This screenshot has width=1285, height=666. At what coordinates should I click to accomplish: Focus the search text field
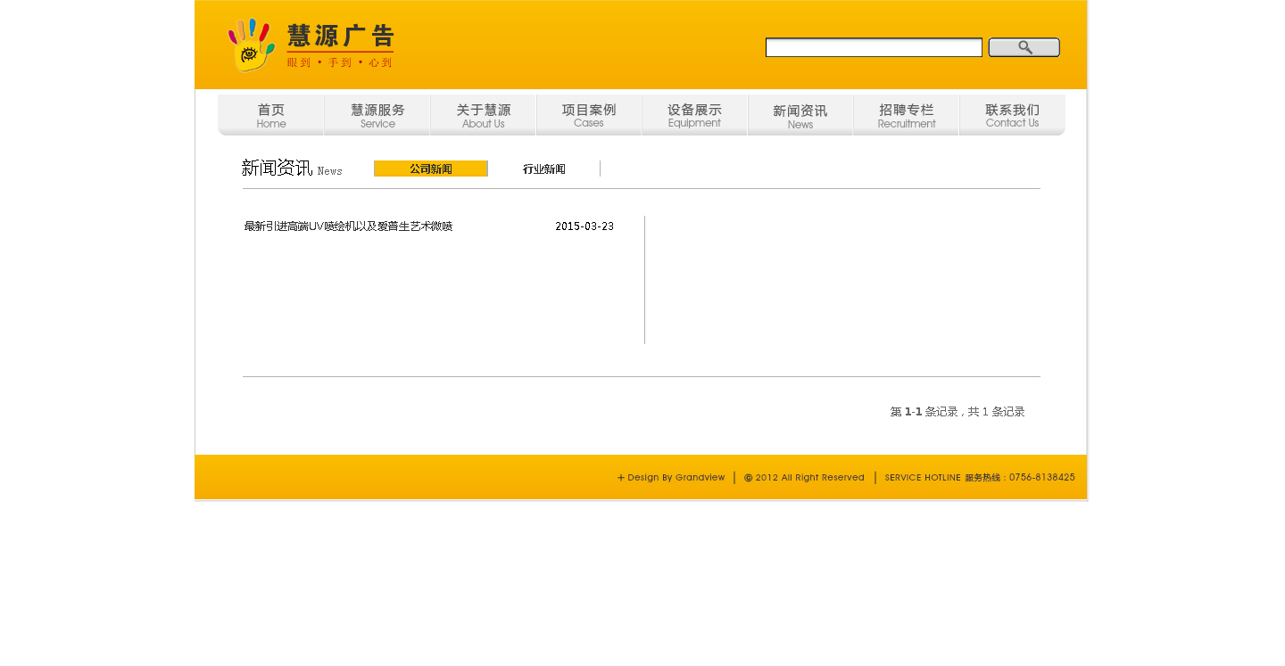(873, 47)
